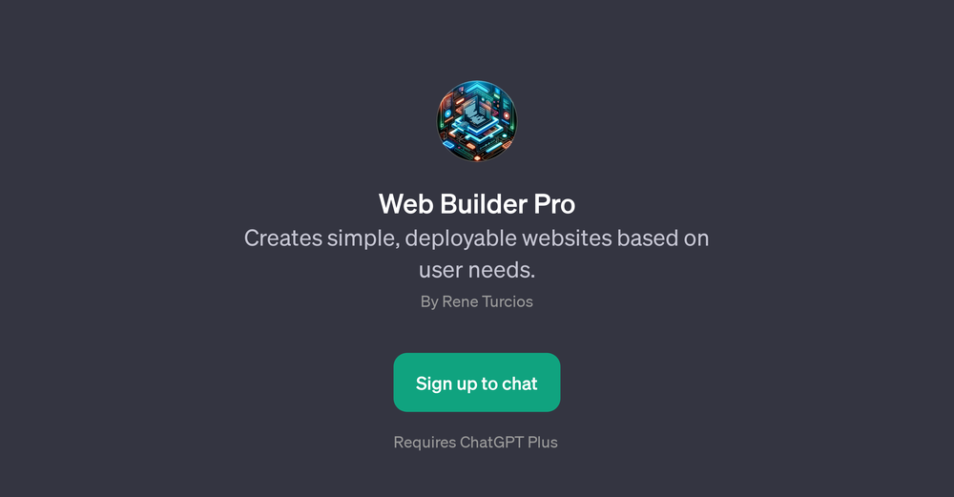The height and width of the screenshot is (497, 954).
Task: Click the author name Rene Turcios
Action: point(487,301)
